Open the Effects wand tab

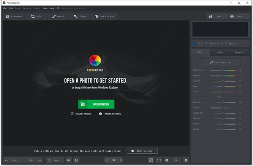pos(80,16)
